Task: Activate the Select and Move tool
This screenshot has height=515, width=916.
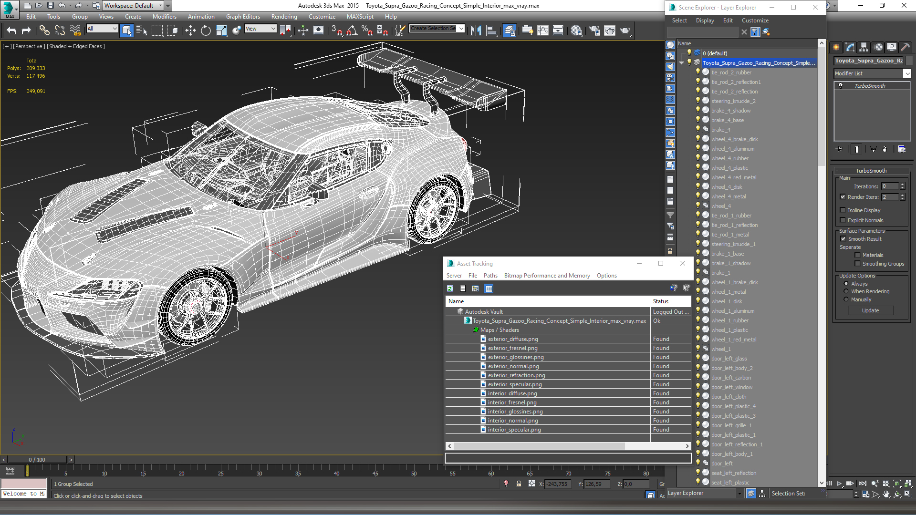Action: [x=190, y=31]
